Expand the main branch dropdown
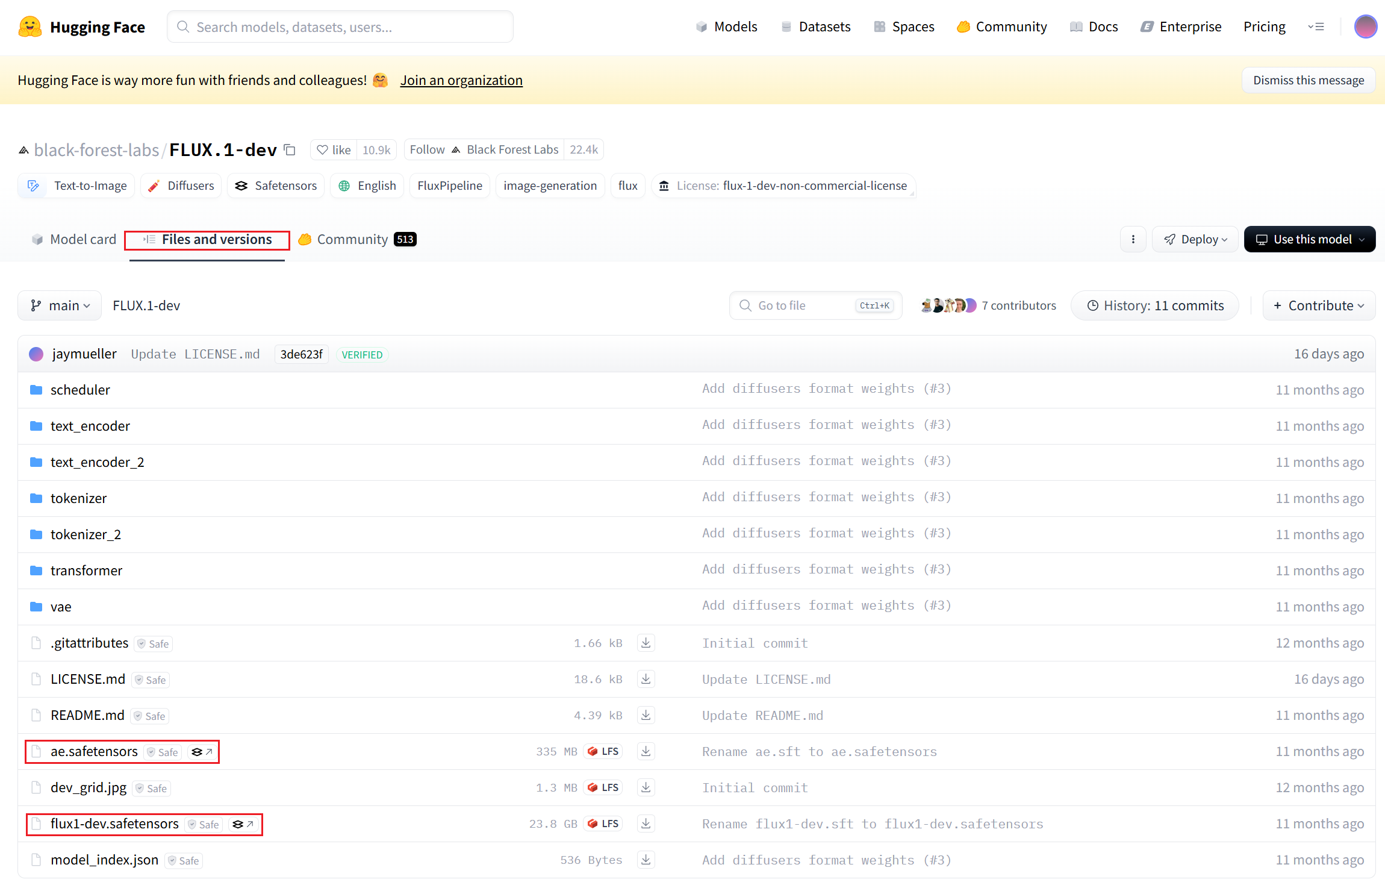1385x894 pixels. (60, 305)
